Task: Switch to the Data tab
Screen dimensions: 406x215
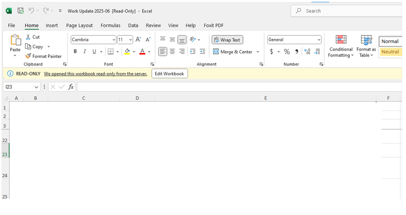Action: tap(133, 26)
